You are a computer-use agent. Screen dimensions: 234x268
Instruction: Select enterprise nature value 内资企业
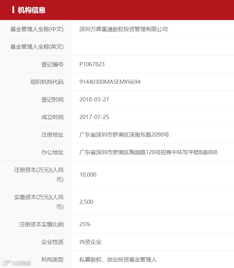tap(90, 242)
